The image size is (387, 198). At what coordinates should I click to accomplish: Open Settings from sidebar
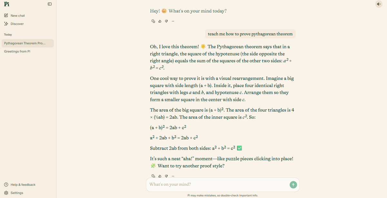tap(14, 193)
